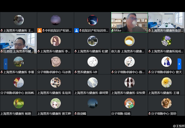The height and width of the screenshot is (128, 185).
Task: Click the left page arrow on gallery
Action: [x=5, y=64]
